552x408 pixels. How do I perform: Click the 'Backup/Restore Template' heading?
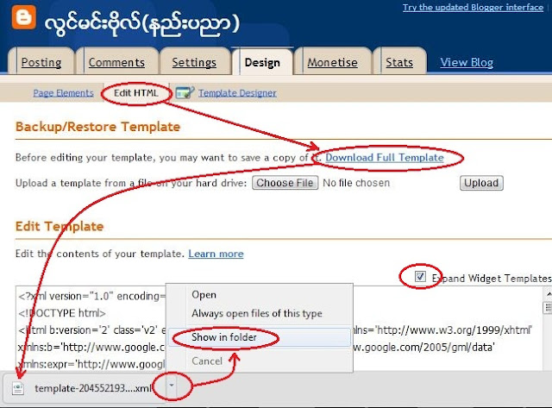[97, 127]
